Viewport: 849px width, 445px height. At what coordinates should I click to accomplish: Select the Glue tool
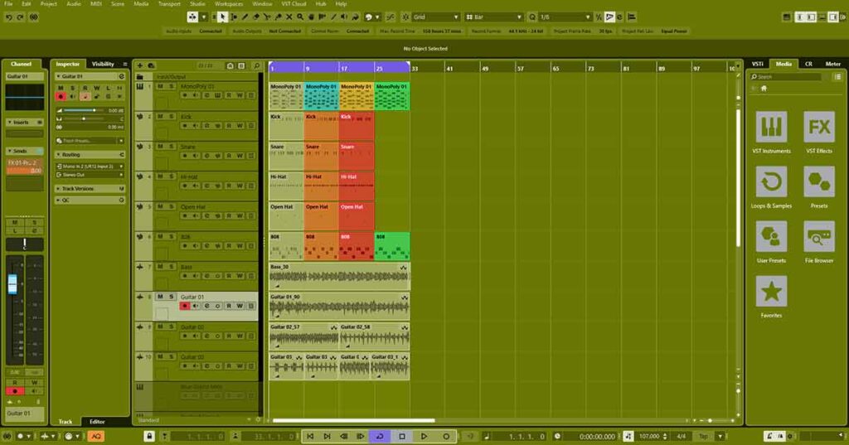point(279,17)
